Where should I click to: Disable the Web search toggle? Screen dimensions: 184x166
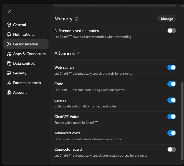171,67
